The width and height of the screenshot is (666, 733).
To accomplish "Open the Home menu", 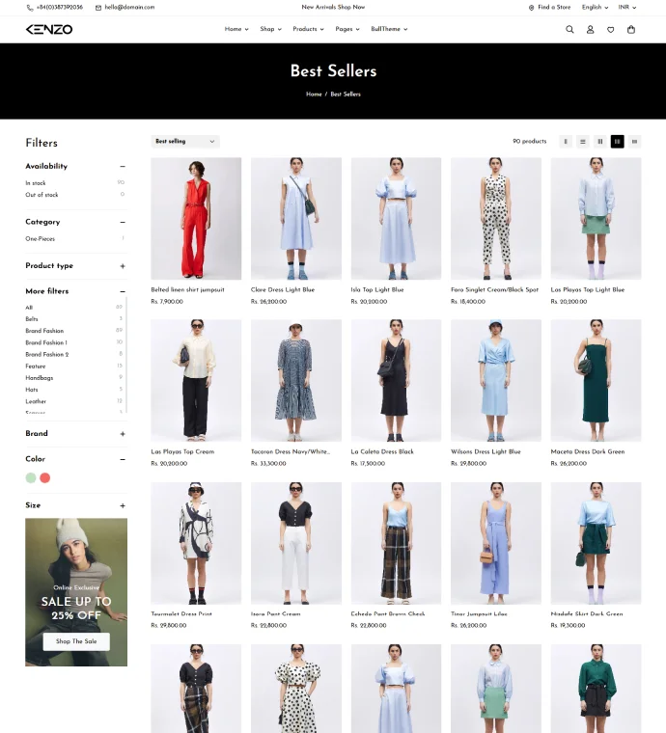I will (236, 29).
